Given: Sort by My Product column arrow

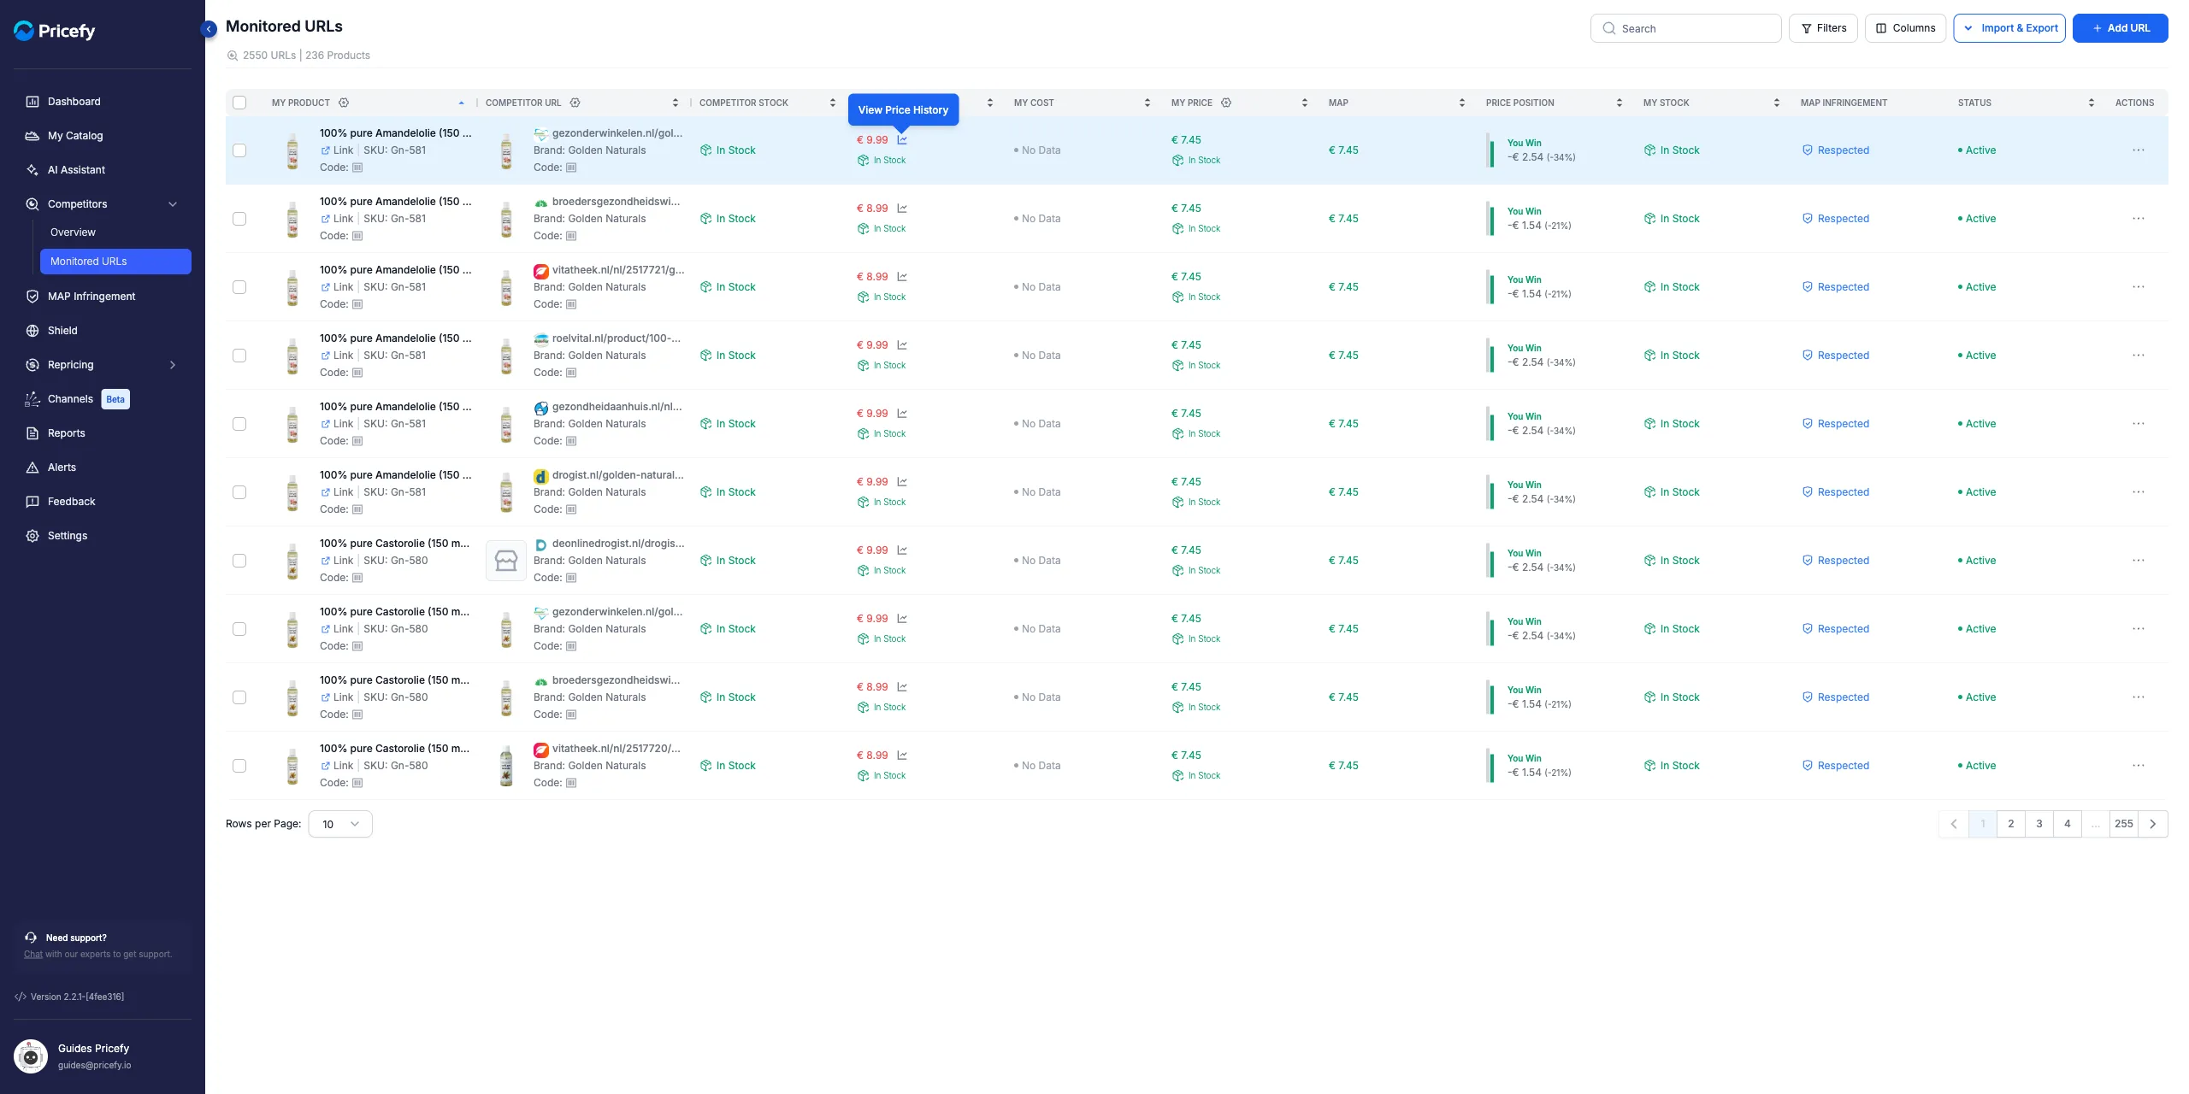Looking at the screenshot, I should coord(462,103).
